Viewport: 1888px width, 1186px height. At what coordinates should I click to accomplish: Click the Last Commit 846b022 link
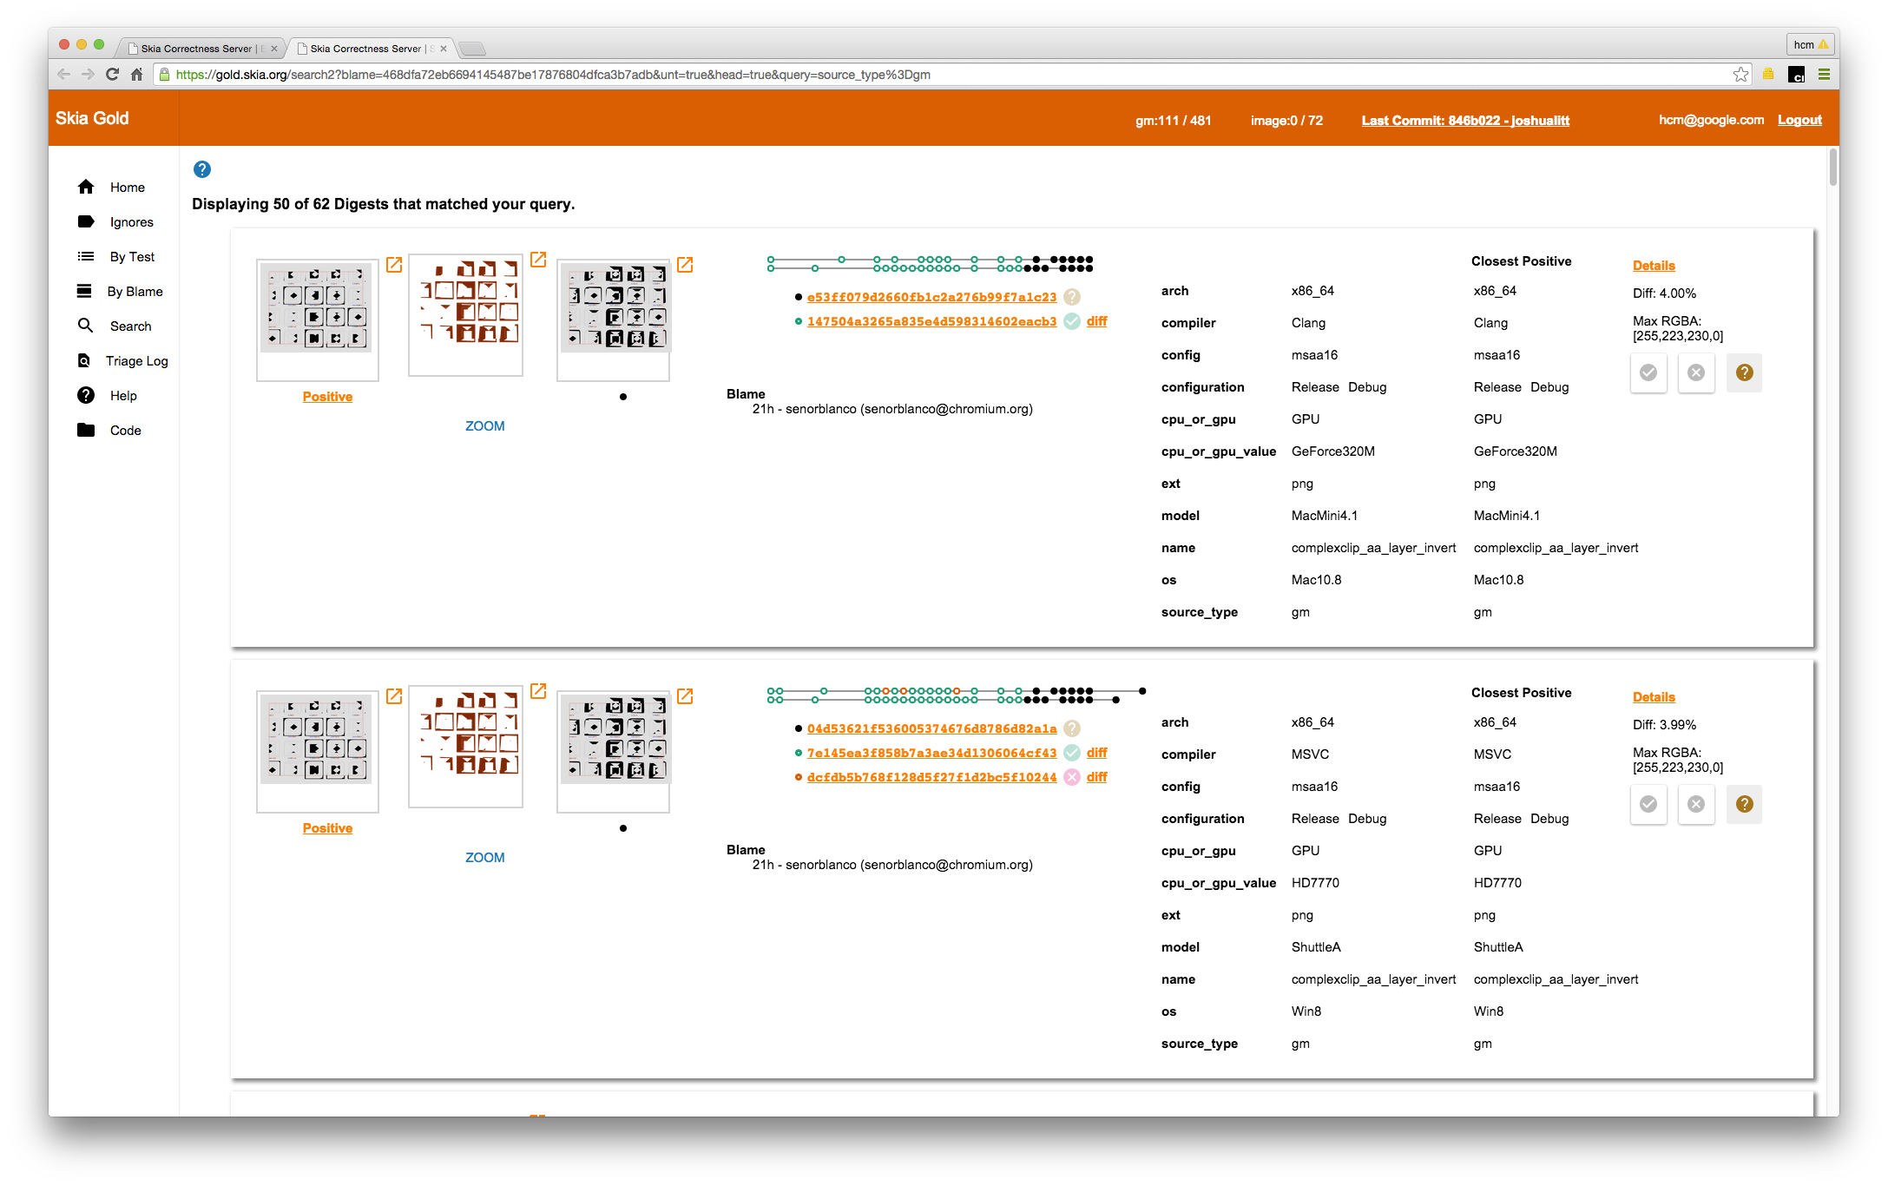click(x=1465, y=121)
